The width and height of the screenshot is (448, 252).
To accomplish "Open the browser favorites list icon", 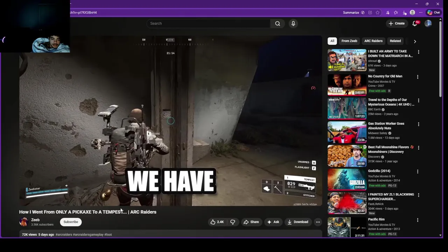I will 396,13.
